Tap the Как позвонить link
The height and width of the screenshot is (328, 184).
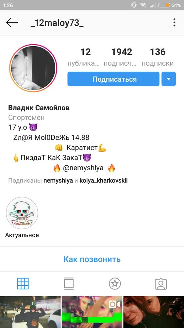click(x=92, y=259)
